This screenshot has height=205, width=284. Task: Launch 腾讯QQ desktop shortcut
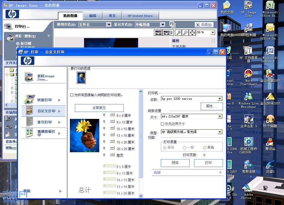(x=270, y=144)
